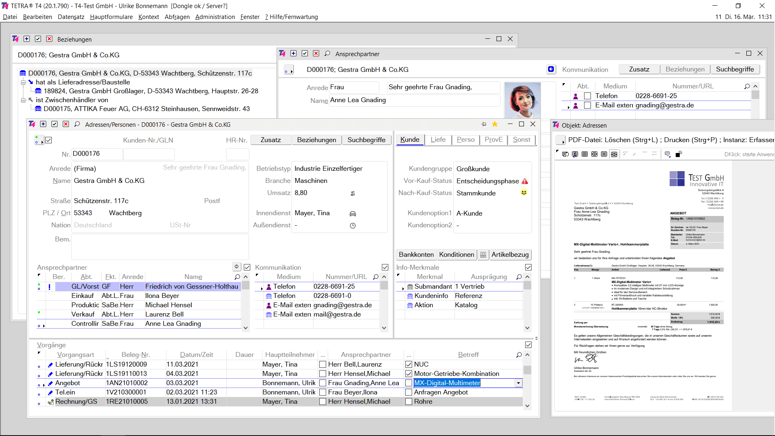Collapse the 'ist Zwischenhändler von' tree node
775x436 pixels.
coord(23,100)
